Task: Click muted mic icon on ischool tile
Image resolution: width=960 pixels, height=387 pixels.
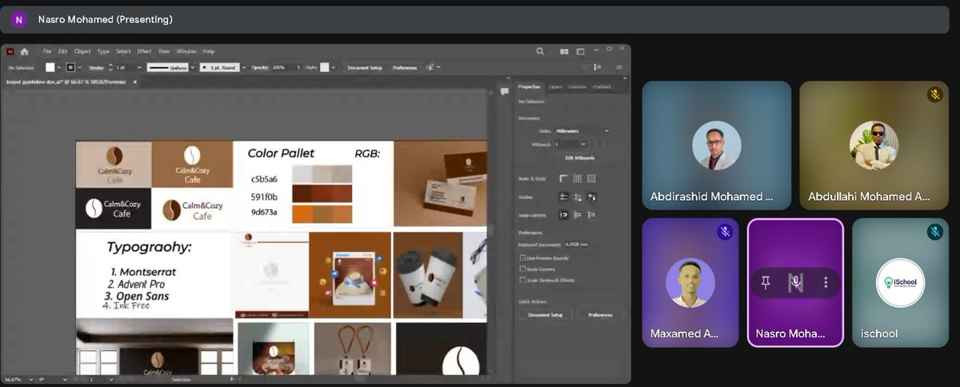Action: click(x=934, y=232)
